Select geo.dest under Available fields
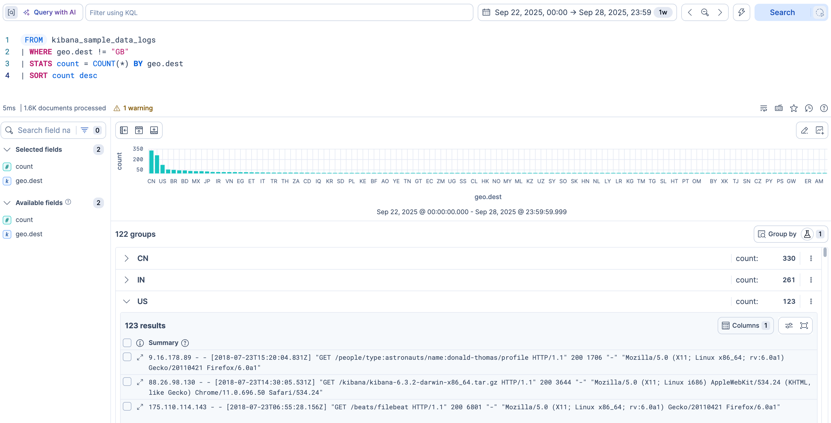Image resolution: width=831 pixels, height=423 pixels. tap(29, 234)
